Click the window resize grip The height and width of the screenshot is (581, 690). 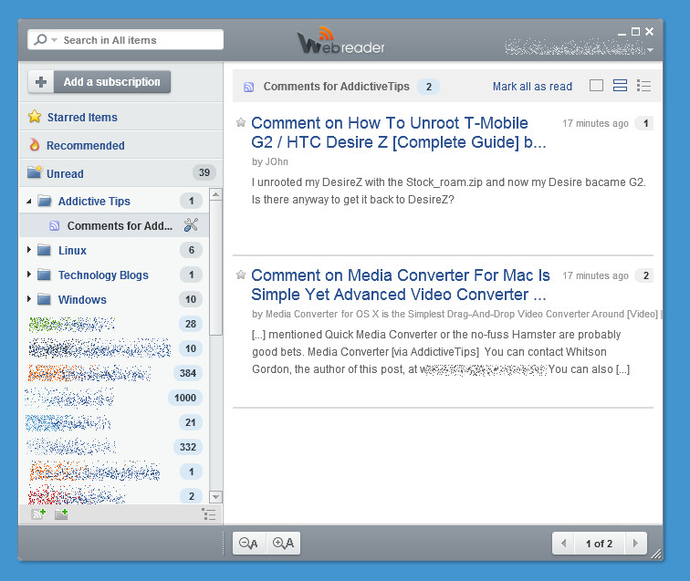pyautogui.click(x=656, y=555)
